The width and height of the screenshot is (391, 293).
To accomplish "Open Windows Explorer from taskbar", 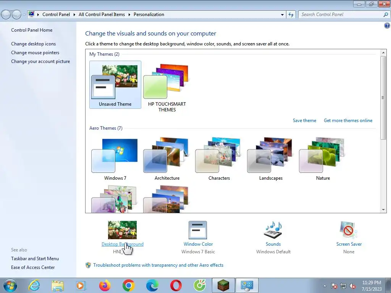I will [x=58, y=285].
